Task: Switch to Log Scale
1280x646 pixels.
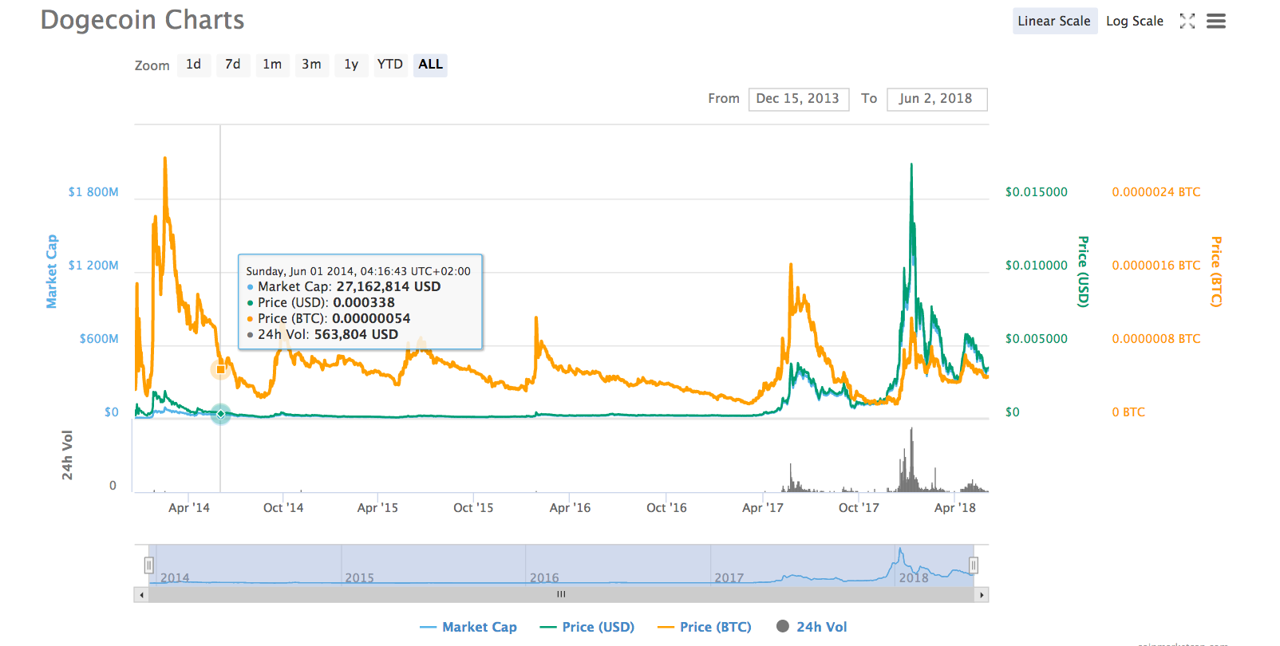Action: (1134, 22)
